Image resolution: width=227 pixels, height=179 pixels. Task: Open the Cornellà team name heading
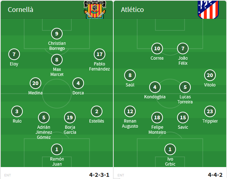tap(21, 10)
